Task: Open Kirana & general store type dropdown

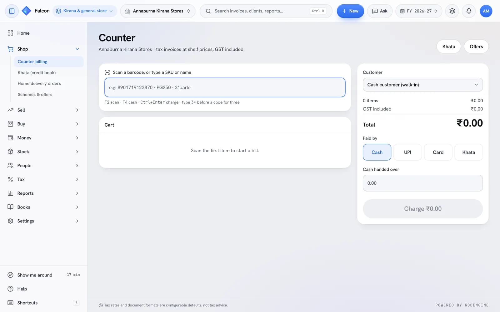Action: (85, 11)
